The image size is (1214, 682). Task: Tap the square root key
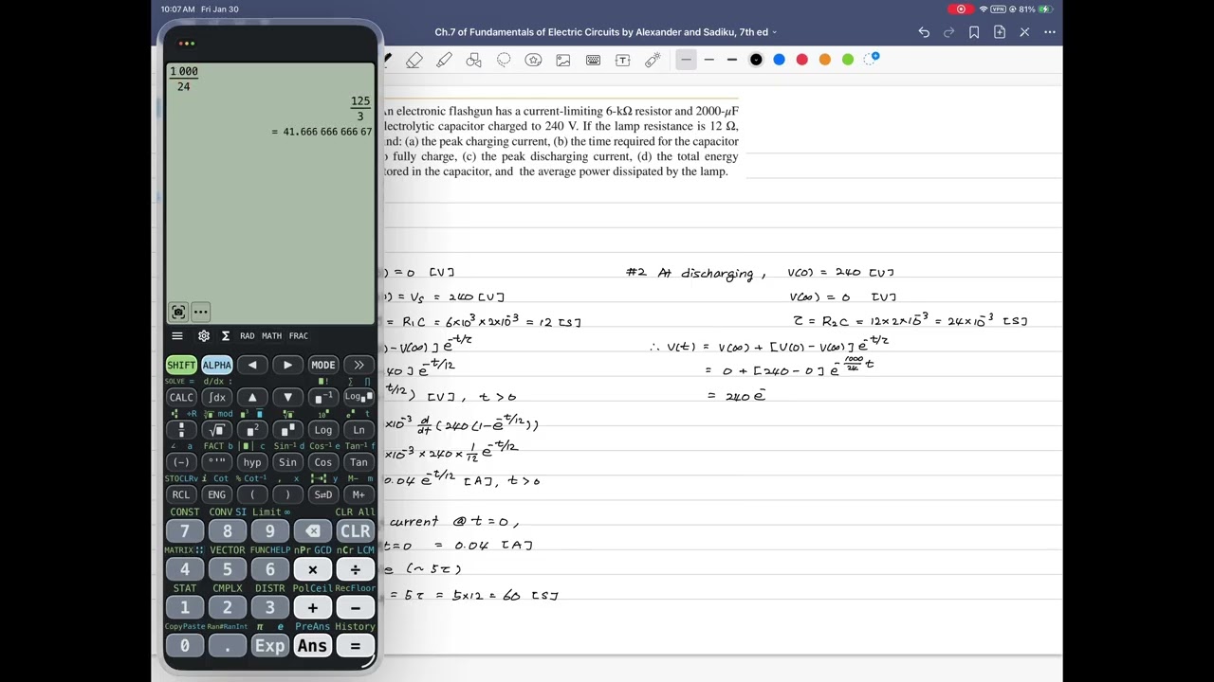216,429
